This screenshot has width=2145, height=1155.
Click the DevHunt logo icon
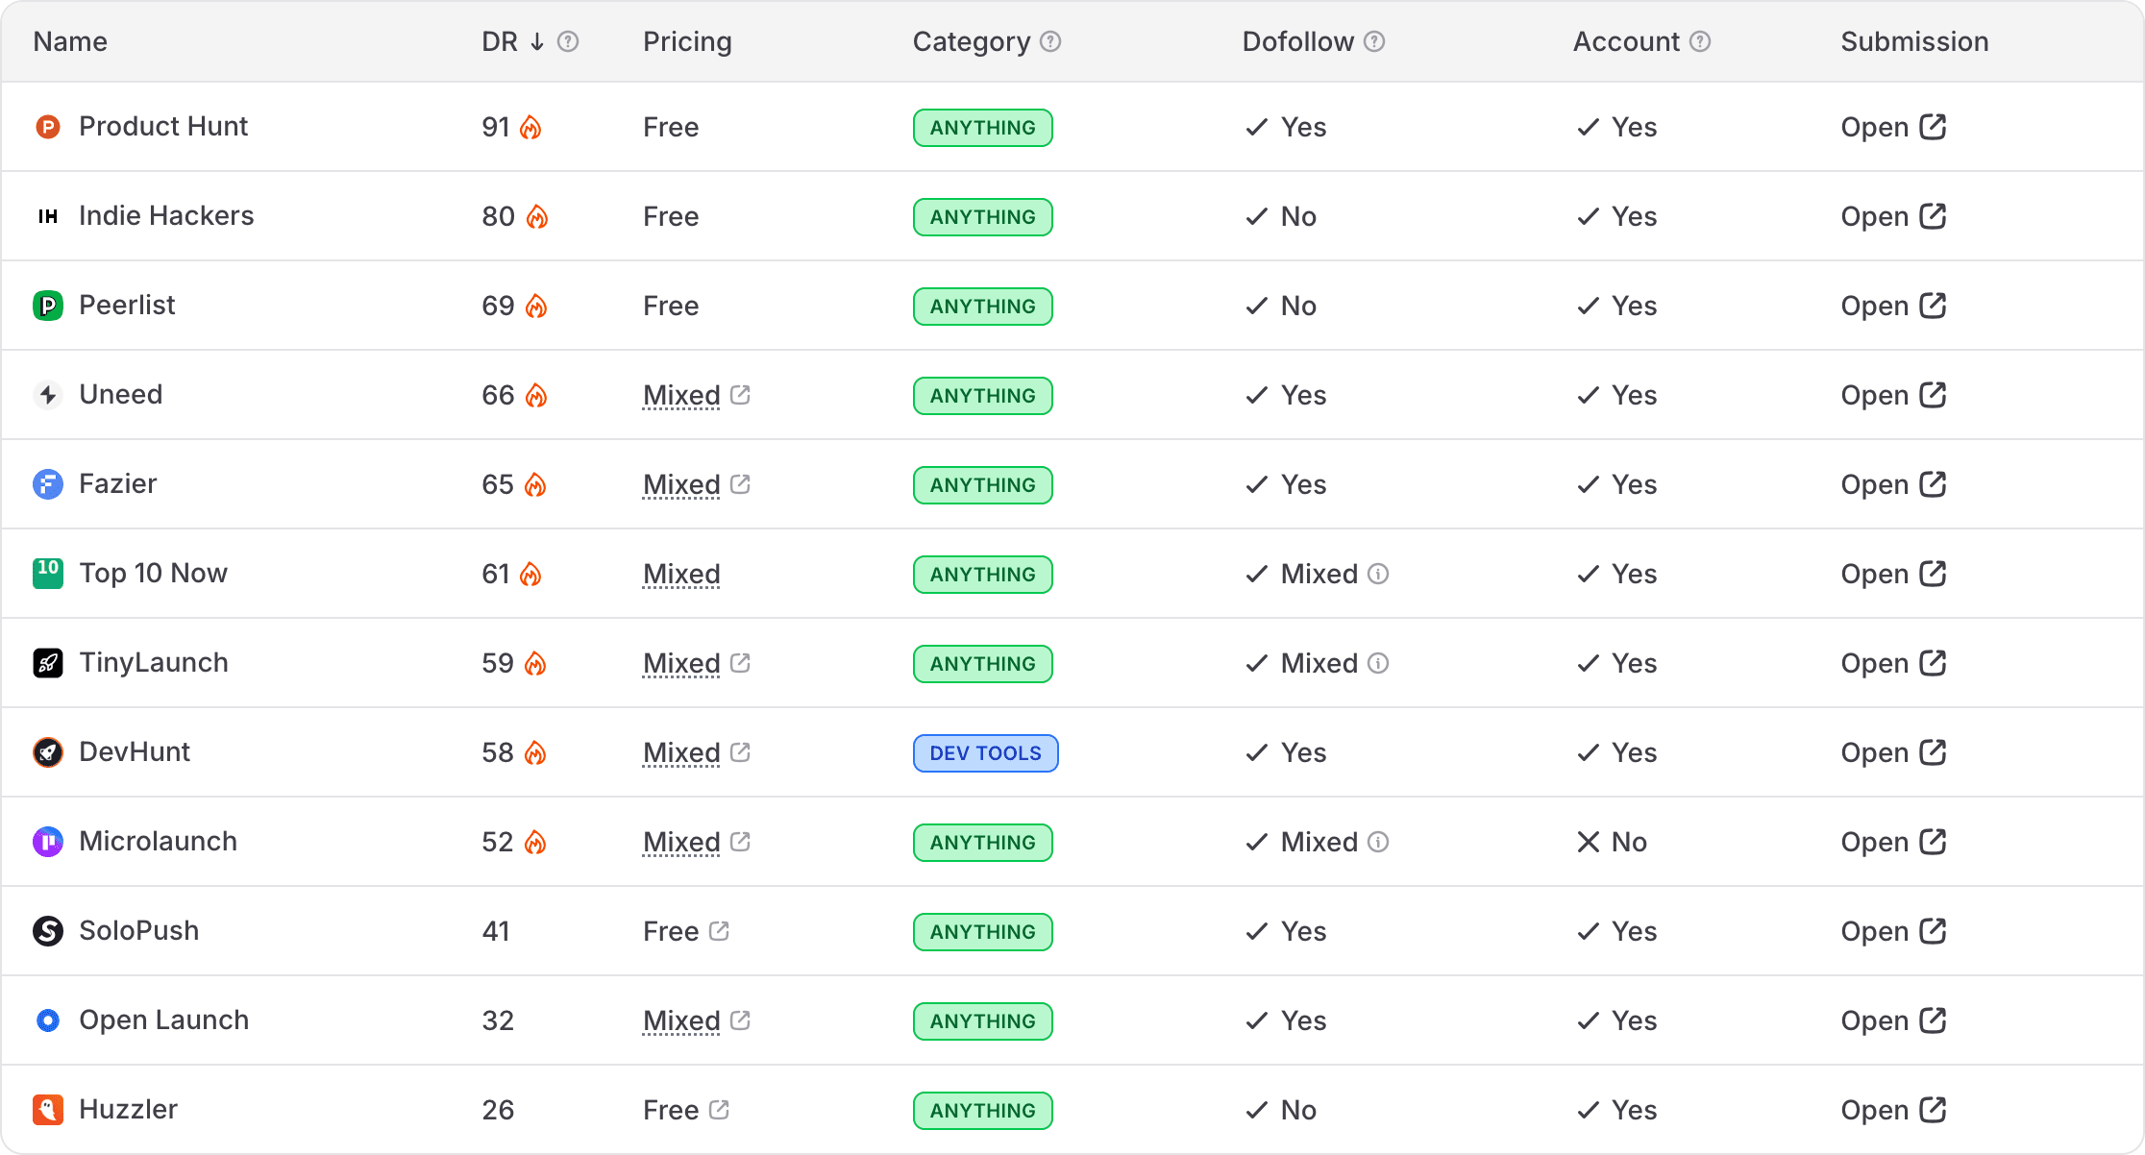pos(48,752)
